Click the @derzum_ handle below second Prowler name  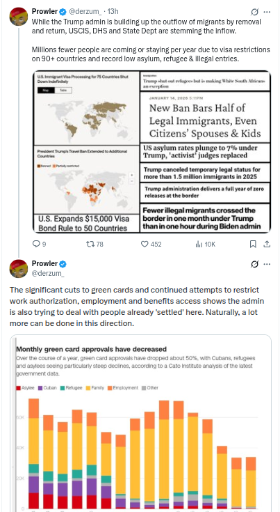coord(48,273)
